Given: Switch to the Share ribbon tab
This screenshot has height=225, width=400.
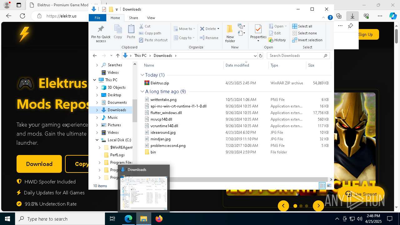Looking at the screenshot, I should point(133,18).
